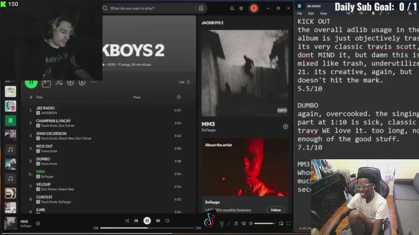This screenshot has height=235, width=419.
Task: Sort tracks by Plays column header
Action: pyautogui.click(x=137, y=97)
